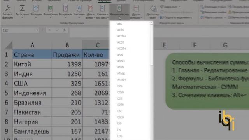Click the fx button beside formula bar

pos(65,30)
